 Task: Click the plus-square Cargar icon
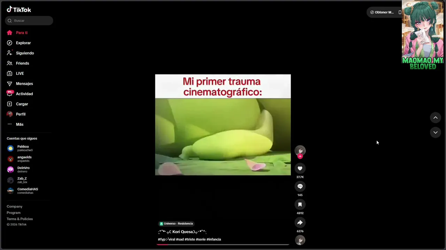[9, 104]
